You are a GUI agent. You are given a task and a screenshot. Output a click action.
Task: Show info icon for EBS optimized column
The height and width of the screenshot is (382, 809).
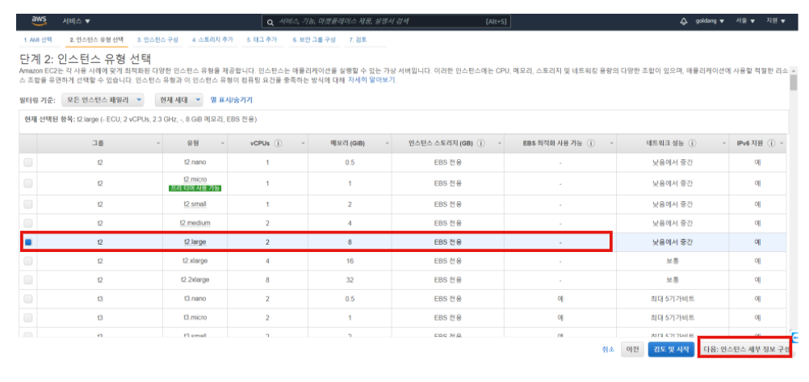point(591,144)
